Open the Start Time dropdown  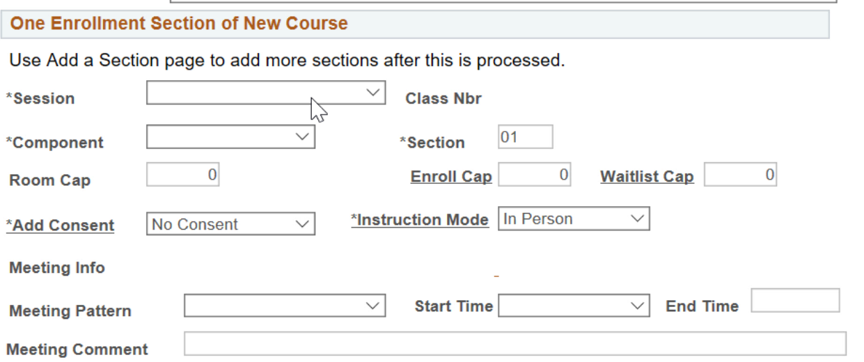[x=574, y=306]
